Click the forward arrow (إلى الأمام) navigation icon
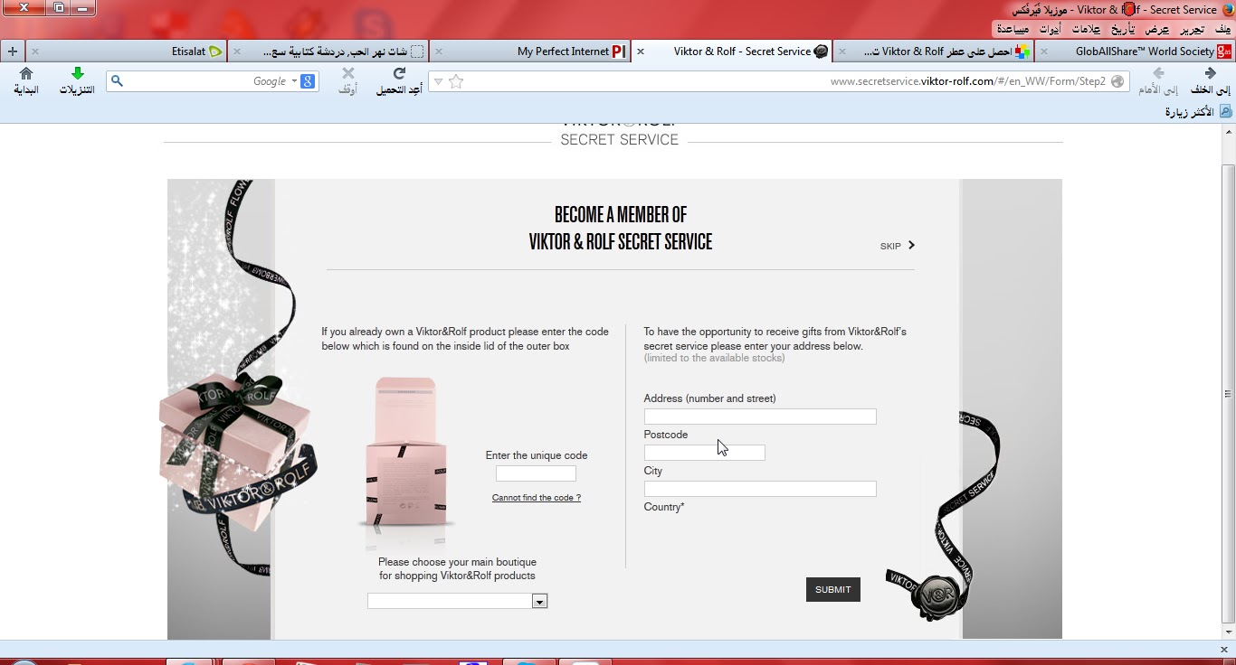 [1158, 73]
